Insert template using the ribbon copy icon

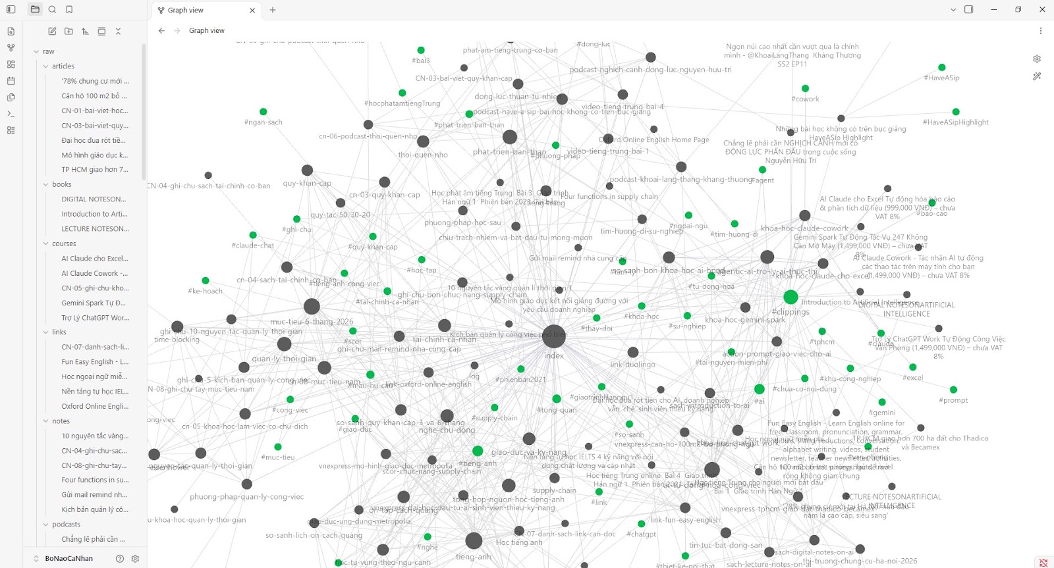point(11,97)
